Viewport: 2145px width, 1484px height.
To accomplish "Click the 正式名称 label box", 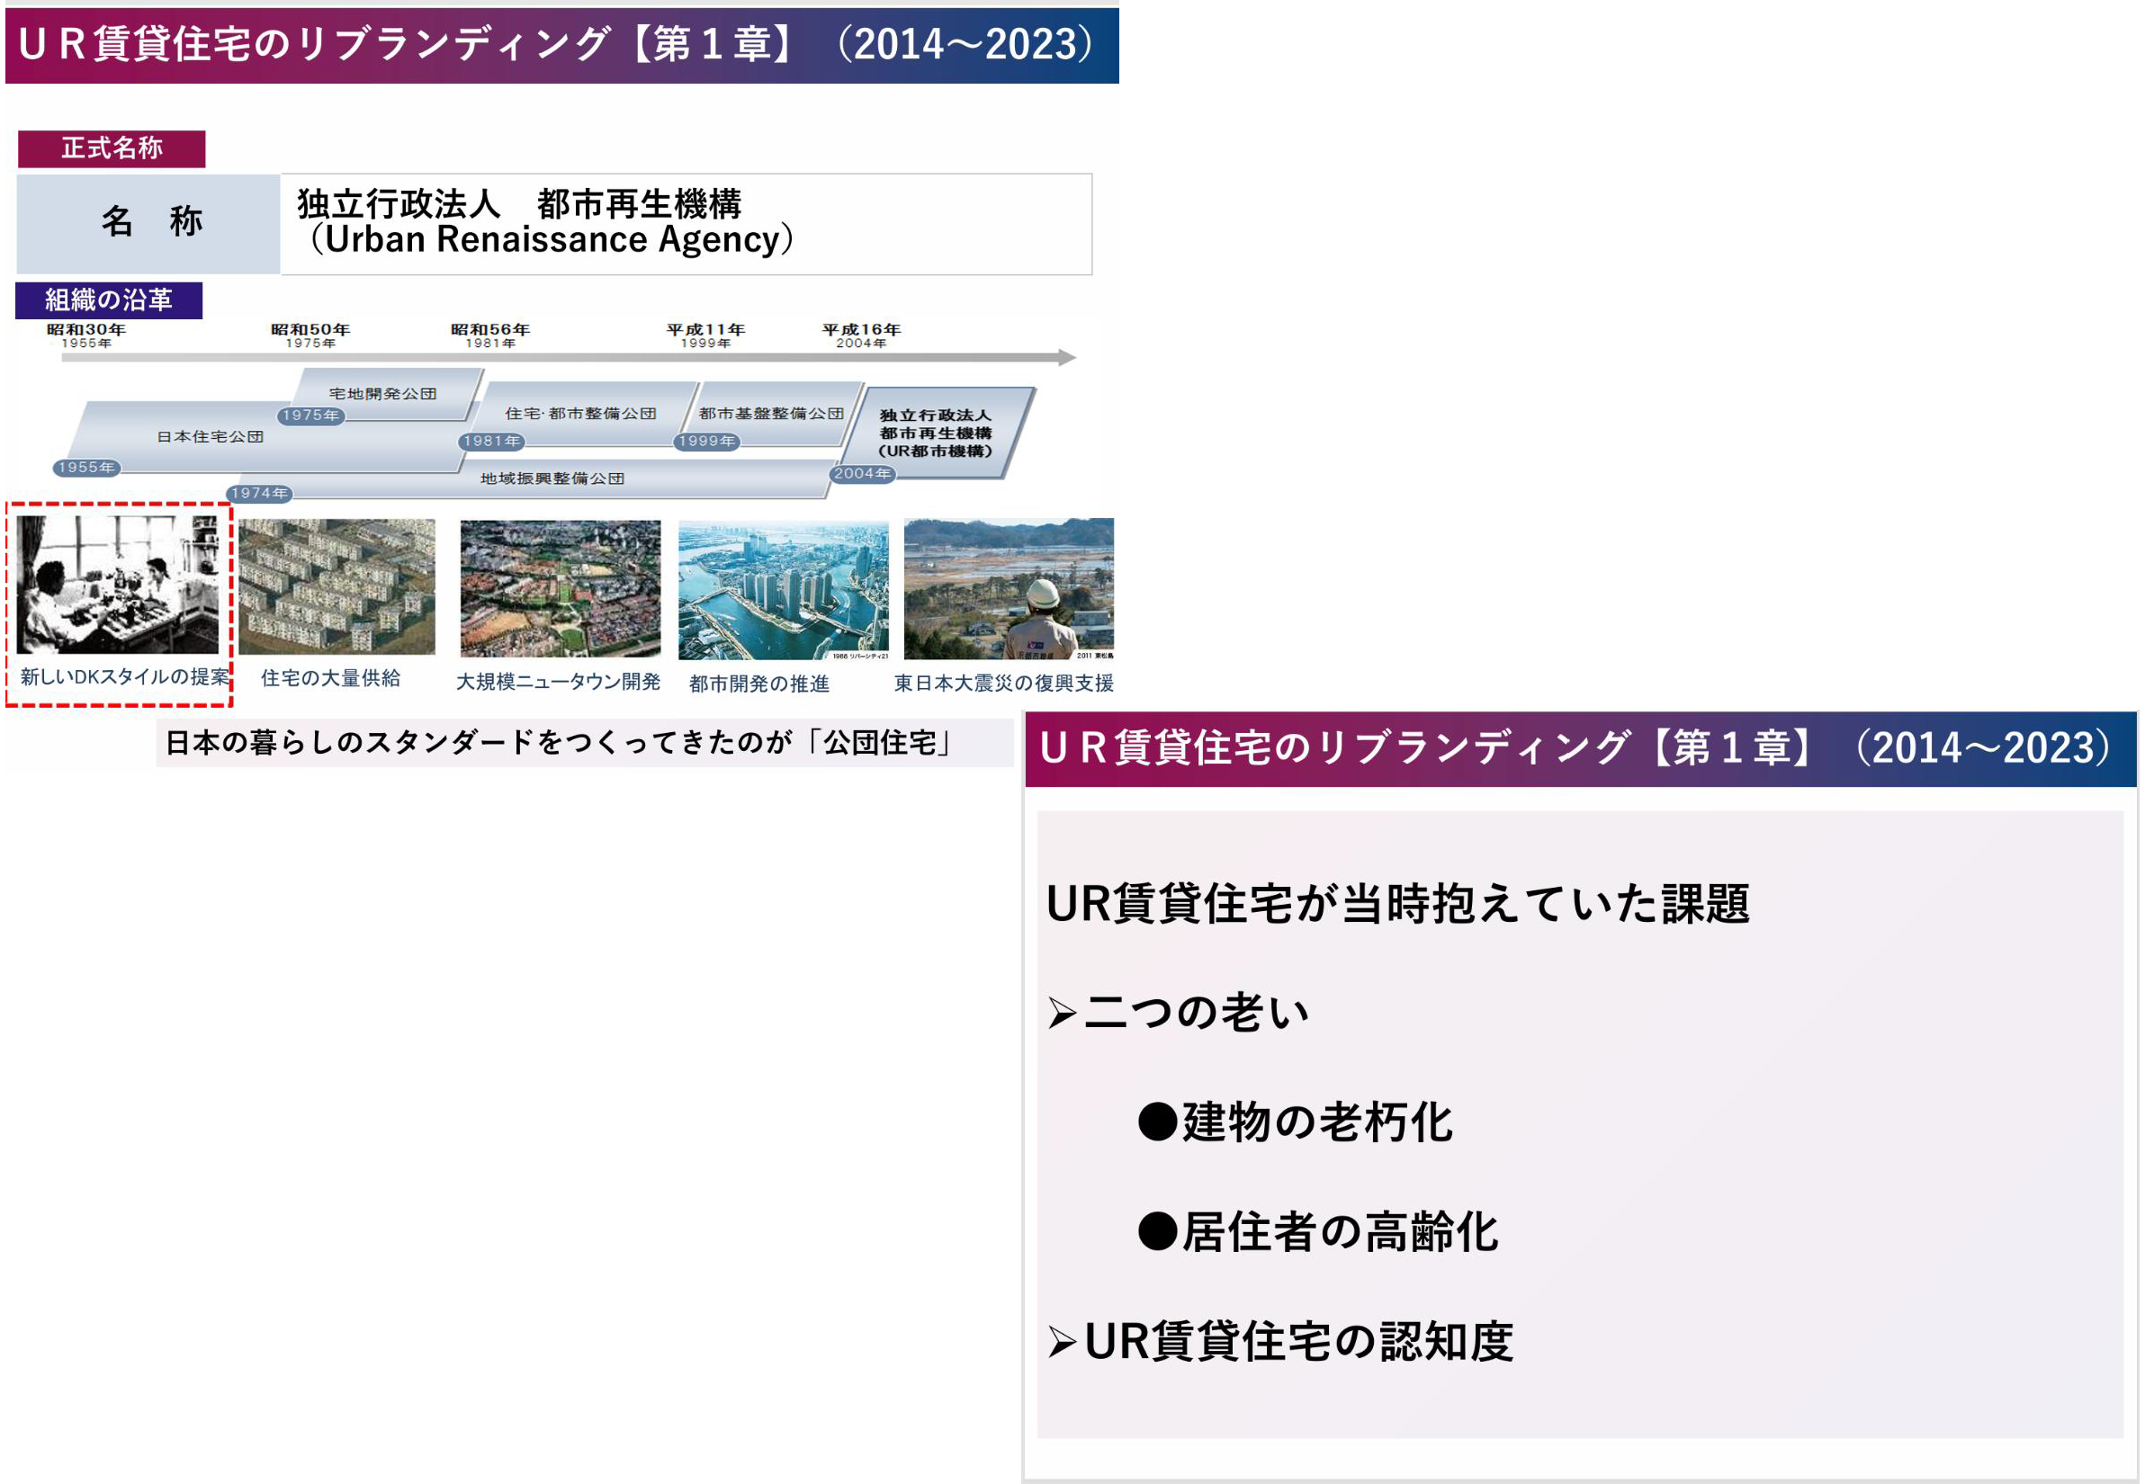I will click(112, 148).
